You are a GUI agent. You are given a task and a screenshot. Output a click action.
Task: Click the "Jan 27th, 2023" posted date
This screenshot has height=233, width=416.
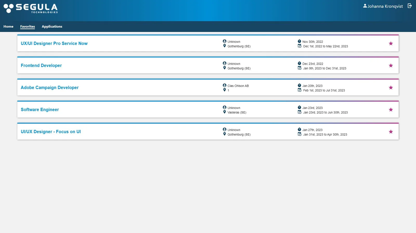pos(313,130)
